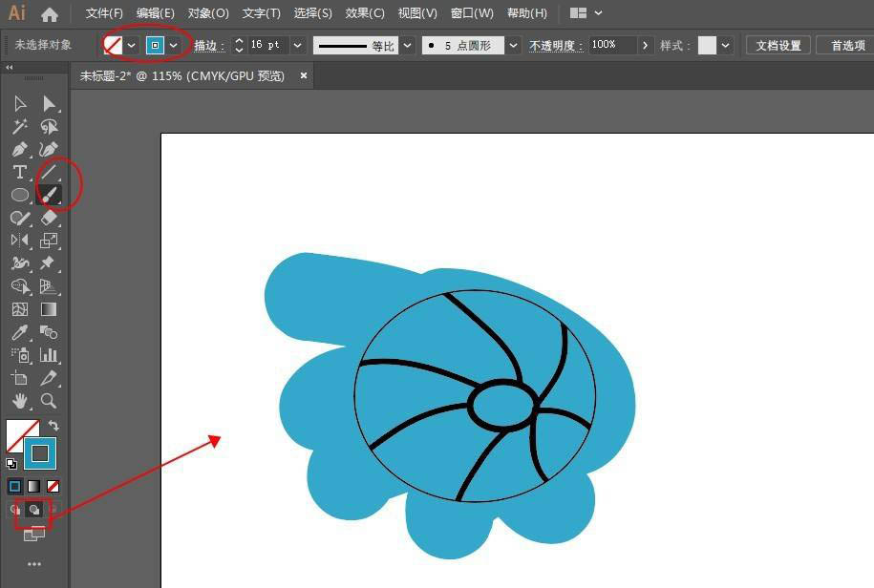The width and height of the screenshot is (874, 588).
Task: Open the fill color dropdown in control bar
Action: click(132, 45)
